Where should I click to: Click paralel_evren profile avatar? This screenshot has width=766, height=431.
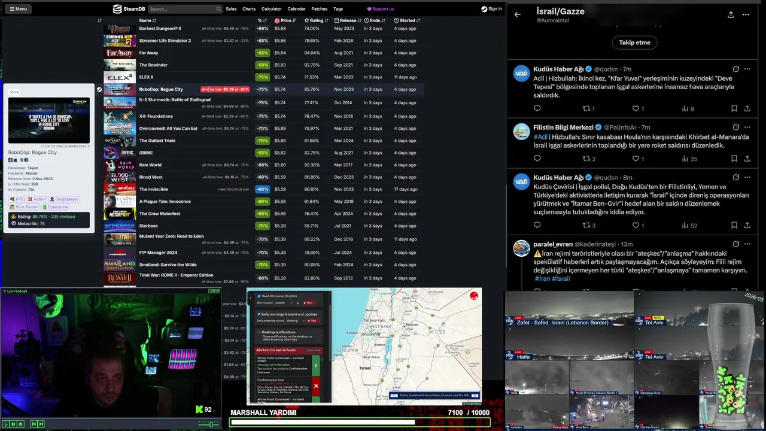522,248
